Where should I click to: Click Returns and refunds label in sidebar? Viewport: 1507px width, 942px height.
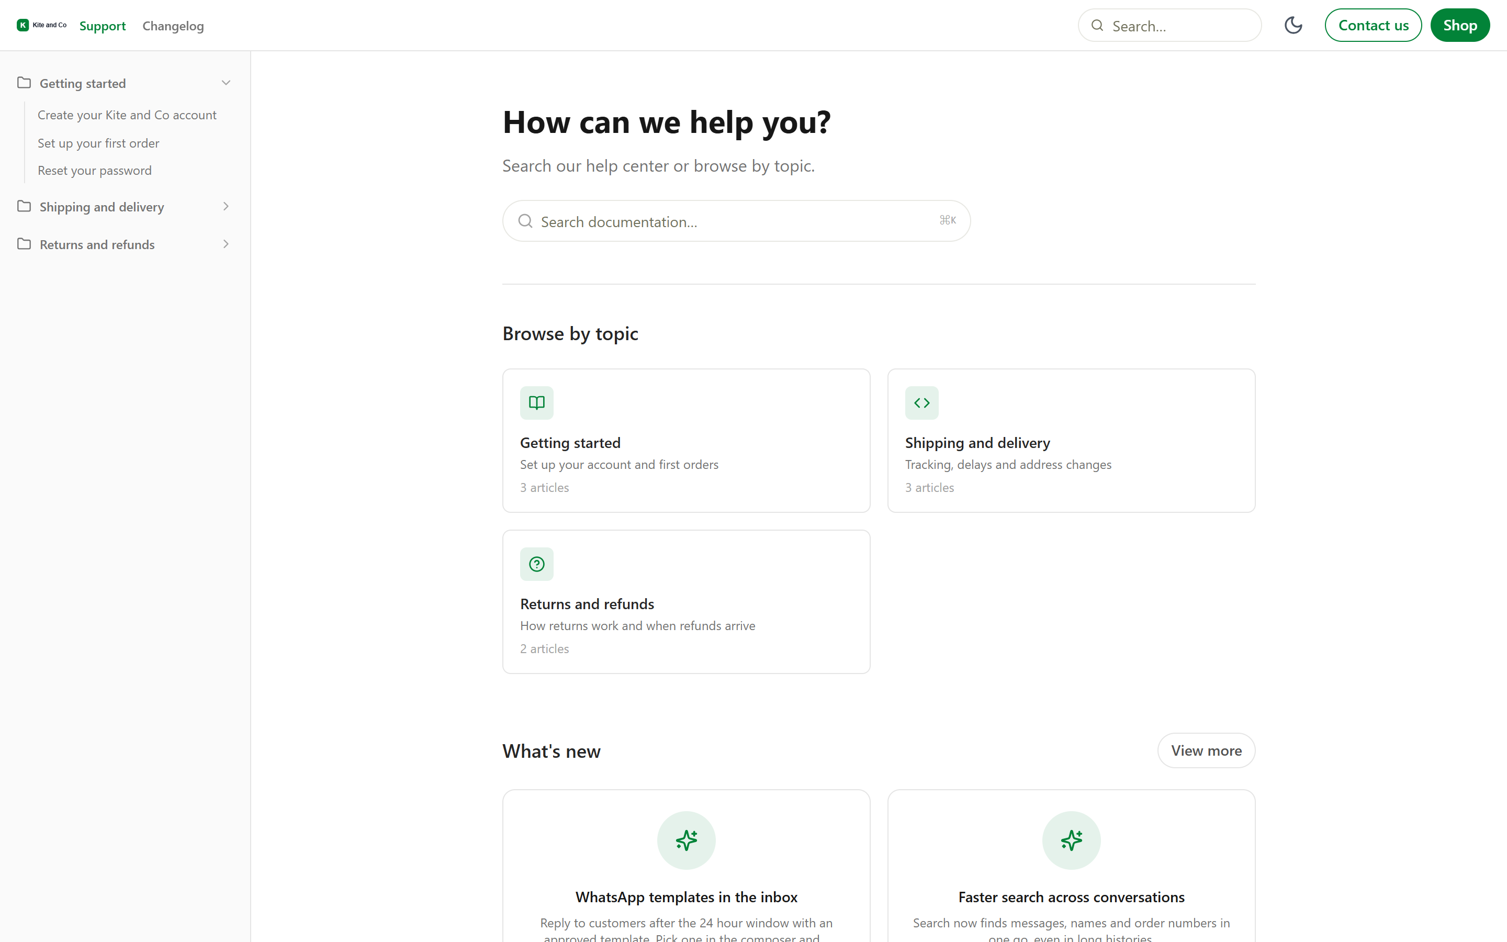pyautogui.click(x=97, y=245)
